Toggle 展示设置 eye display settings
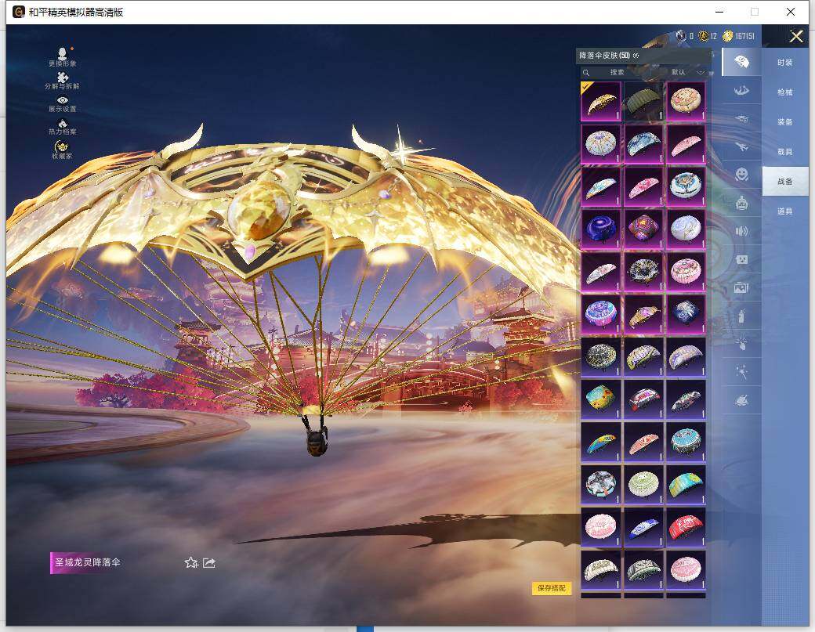 tap(62, 102)
